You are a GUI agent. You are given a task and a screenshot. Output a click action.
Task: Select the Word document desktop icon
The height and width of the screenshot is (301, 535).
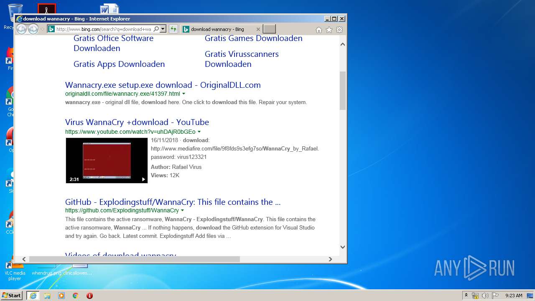110,9
